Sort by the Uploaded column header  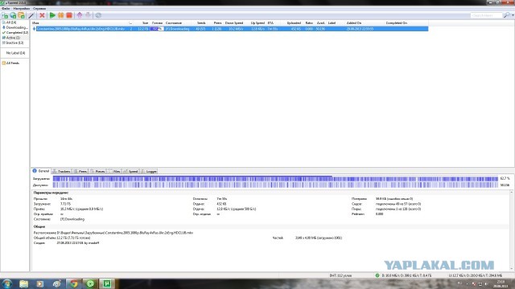click(x=294, y=23)
